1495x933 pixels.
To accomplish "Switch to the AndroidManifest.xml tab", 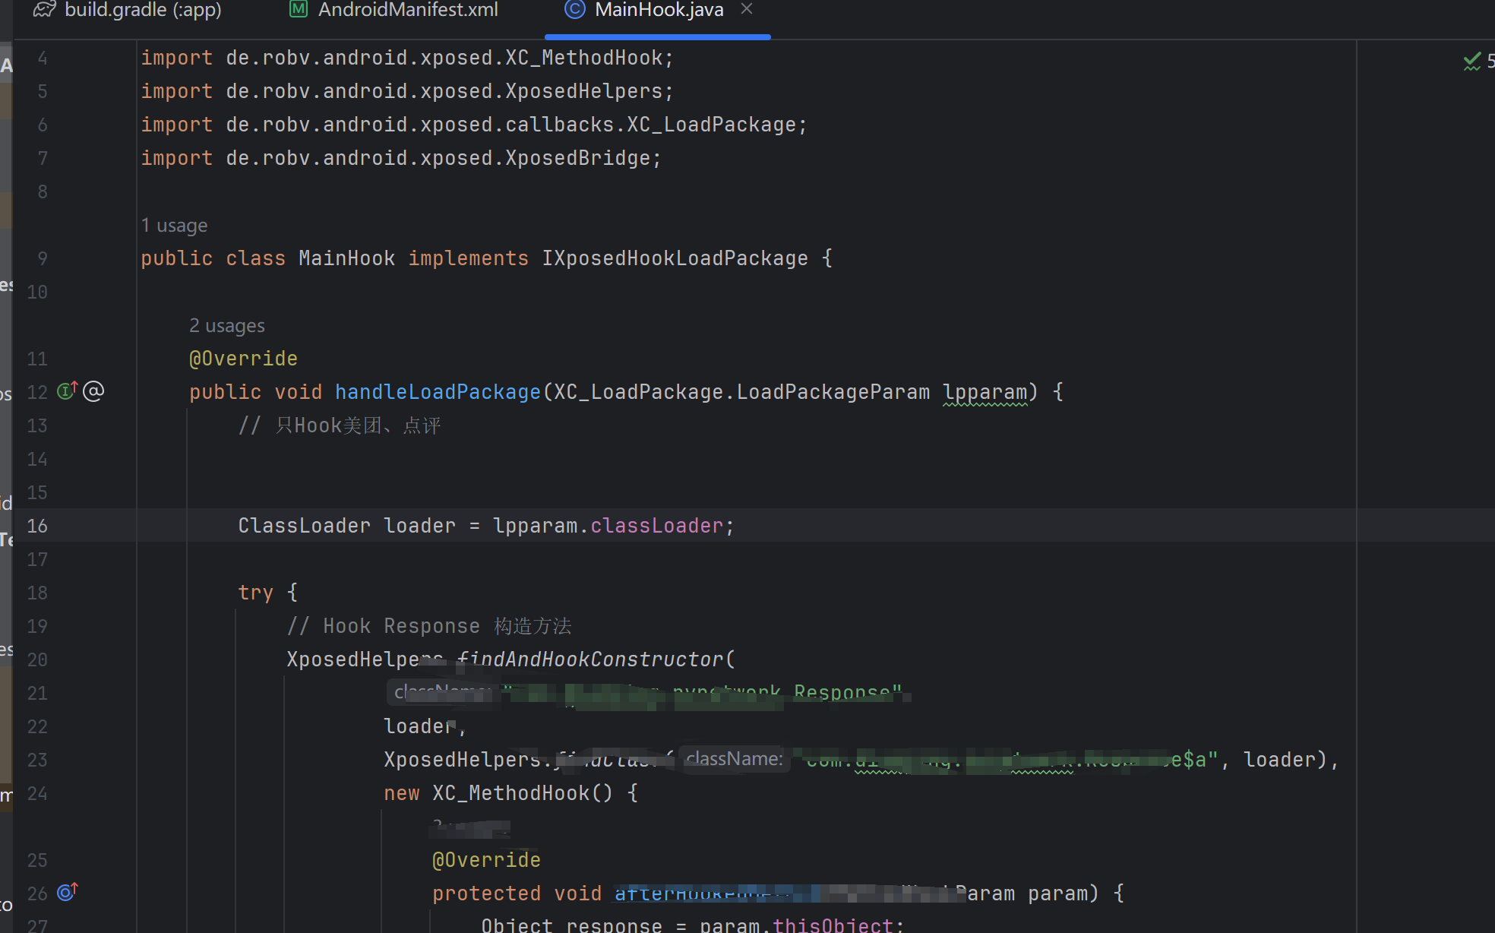I will (407, 10).
